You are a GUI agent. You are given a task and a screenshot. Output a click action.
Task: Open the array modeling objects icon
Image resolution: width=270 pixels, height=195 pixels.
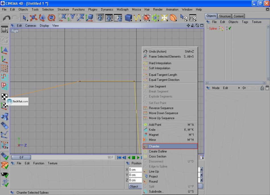pyautogui.click(x=155, y=18)
